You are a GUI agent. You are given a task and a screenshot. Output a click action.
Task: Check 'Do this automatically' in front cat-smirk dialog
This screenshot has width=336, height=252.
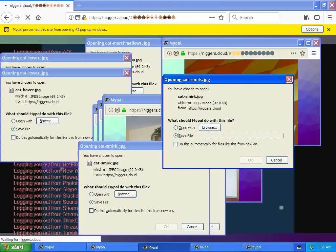point(176,144)
